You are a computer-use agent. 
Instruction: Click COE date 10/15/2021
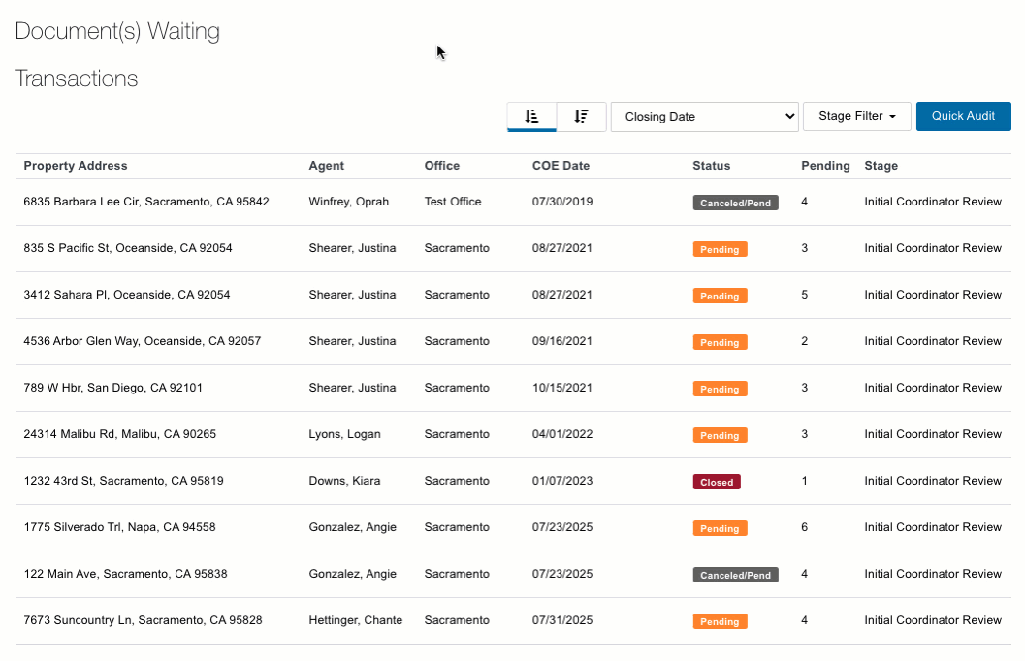click(562, 388)
